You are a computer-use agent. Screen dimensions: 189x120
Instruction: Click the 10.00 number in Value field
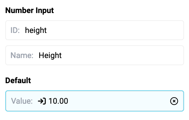coord(58,101)
